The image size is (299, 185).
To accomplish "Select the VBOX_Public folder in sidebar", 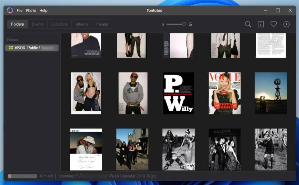I will 32,48.
